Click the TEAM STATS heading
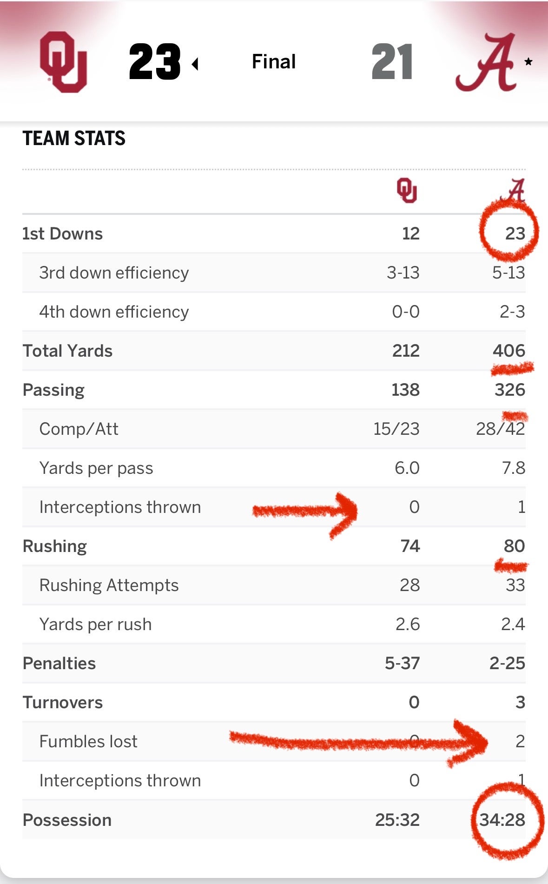This screenshot has height=884, width=548. tap(74, 139)
